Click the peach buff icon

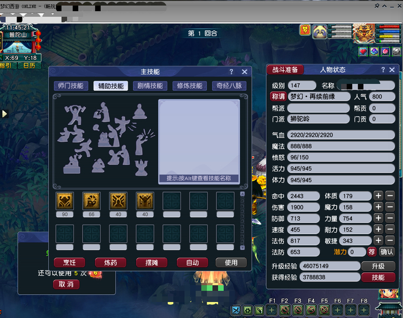386,52
